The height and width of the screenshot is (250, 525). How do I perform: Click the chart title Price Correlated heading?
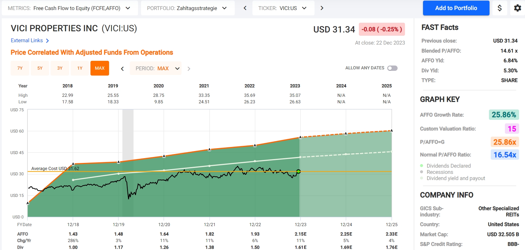[92, 52]
